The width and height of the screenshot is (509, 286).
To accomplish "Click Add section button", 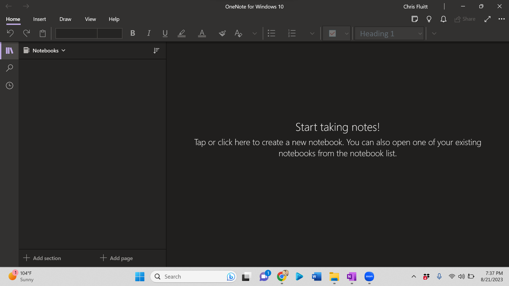I will (x=42, y=258).
